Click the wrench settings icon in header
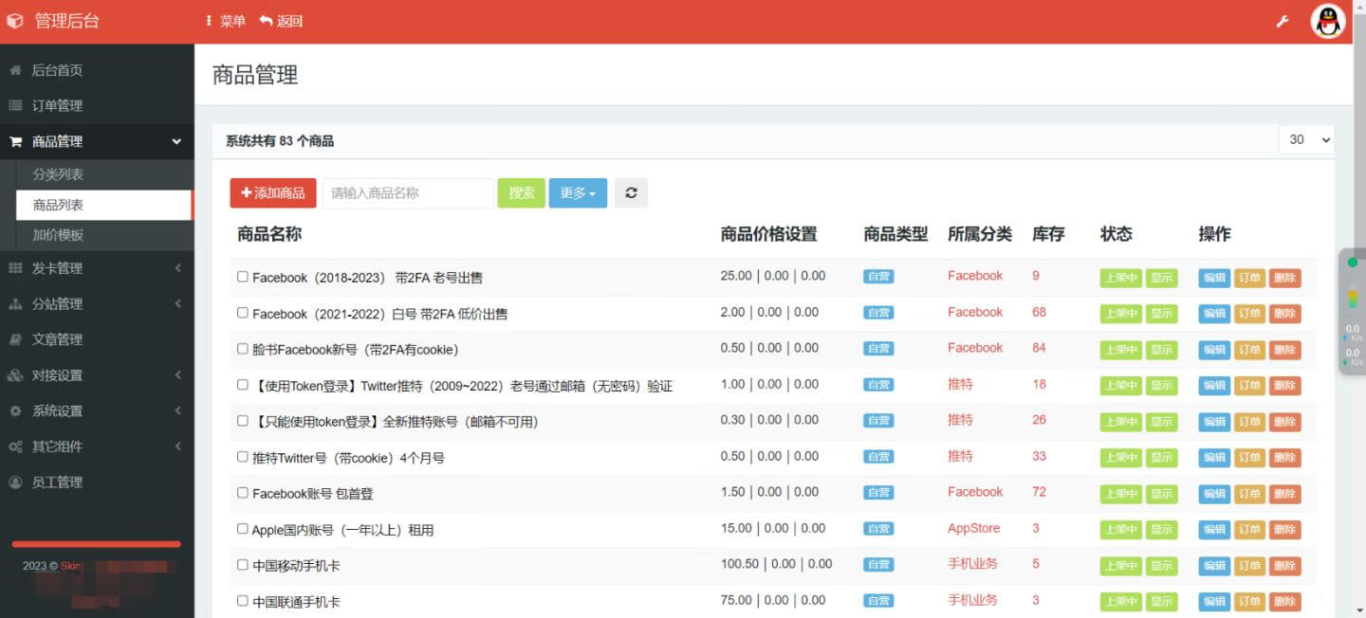 1283,21
